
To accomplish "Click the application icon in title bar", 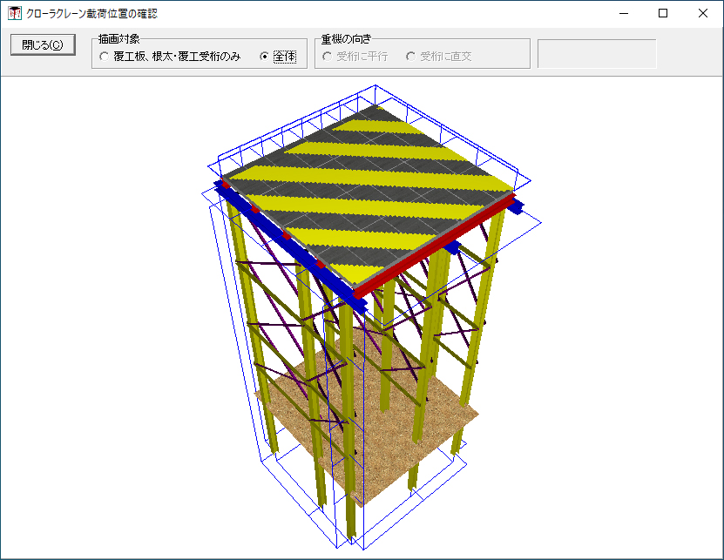I will pos(15,13).
